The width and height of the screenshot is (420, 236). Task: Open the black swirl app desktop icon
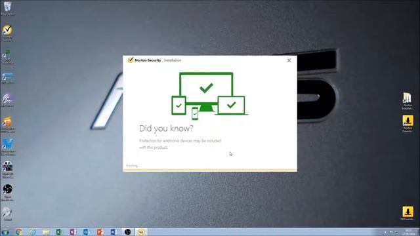click(x=7, y=192)
